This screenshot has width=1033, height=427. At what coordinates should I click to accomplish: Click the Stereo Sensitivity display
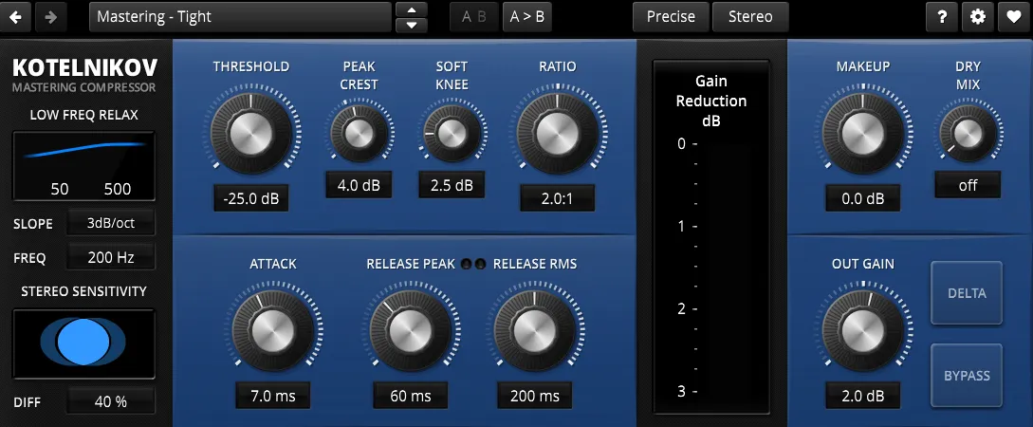84,343
